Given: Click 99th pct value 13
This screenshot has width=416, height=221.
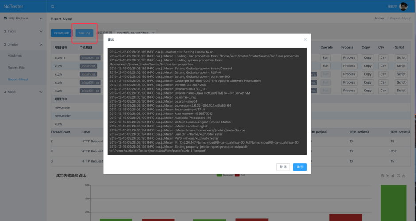Looking at the screenshot, I should pyautogui.click(x=393, y=141).
